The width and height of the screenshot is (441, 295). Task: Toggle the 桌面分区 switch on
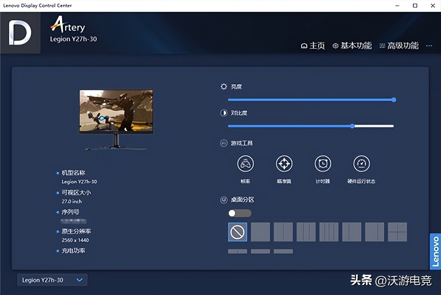(240, 213)
